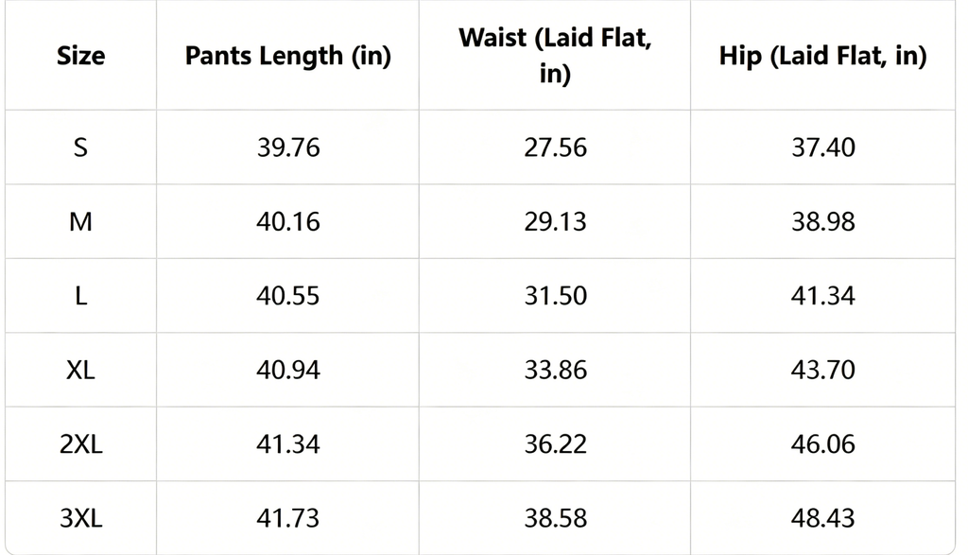Select the Pants Length (in) header

[287, 56]
